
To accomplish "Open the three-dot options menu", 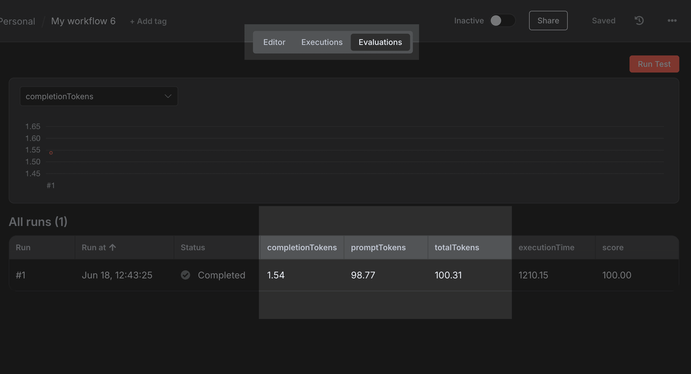I will tap(672, 20).
